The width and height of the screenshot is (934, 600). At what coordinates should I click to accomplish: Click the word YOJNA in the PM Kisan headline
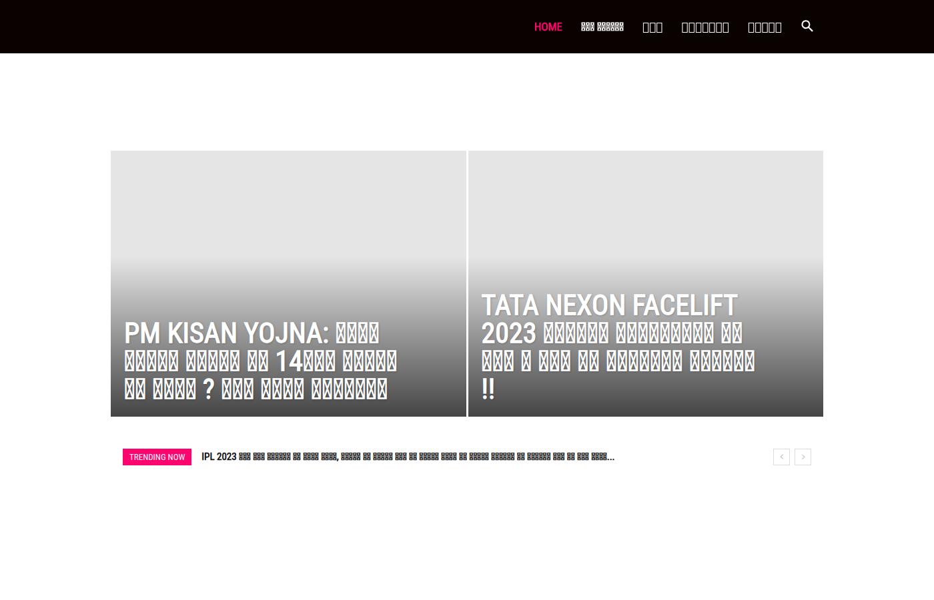click(x=286, y=333)
